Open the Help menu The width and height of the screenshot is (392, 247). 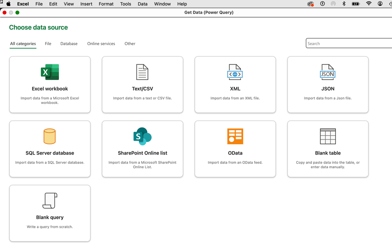182,4
